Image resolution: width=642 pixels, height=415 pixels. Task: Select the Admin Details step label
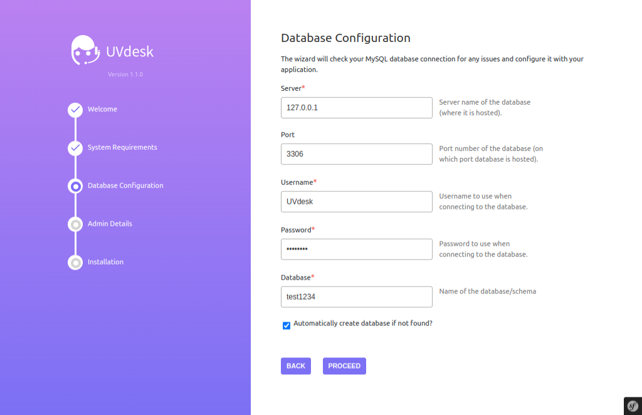(x=110, y=224)
